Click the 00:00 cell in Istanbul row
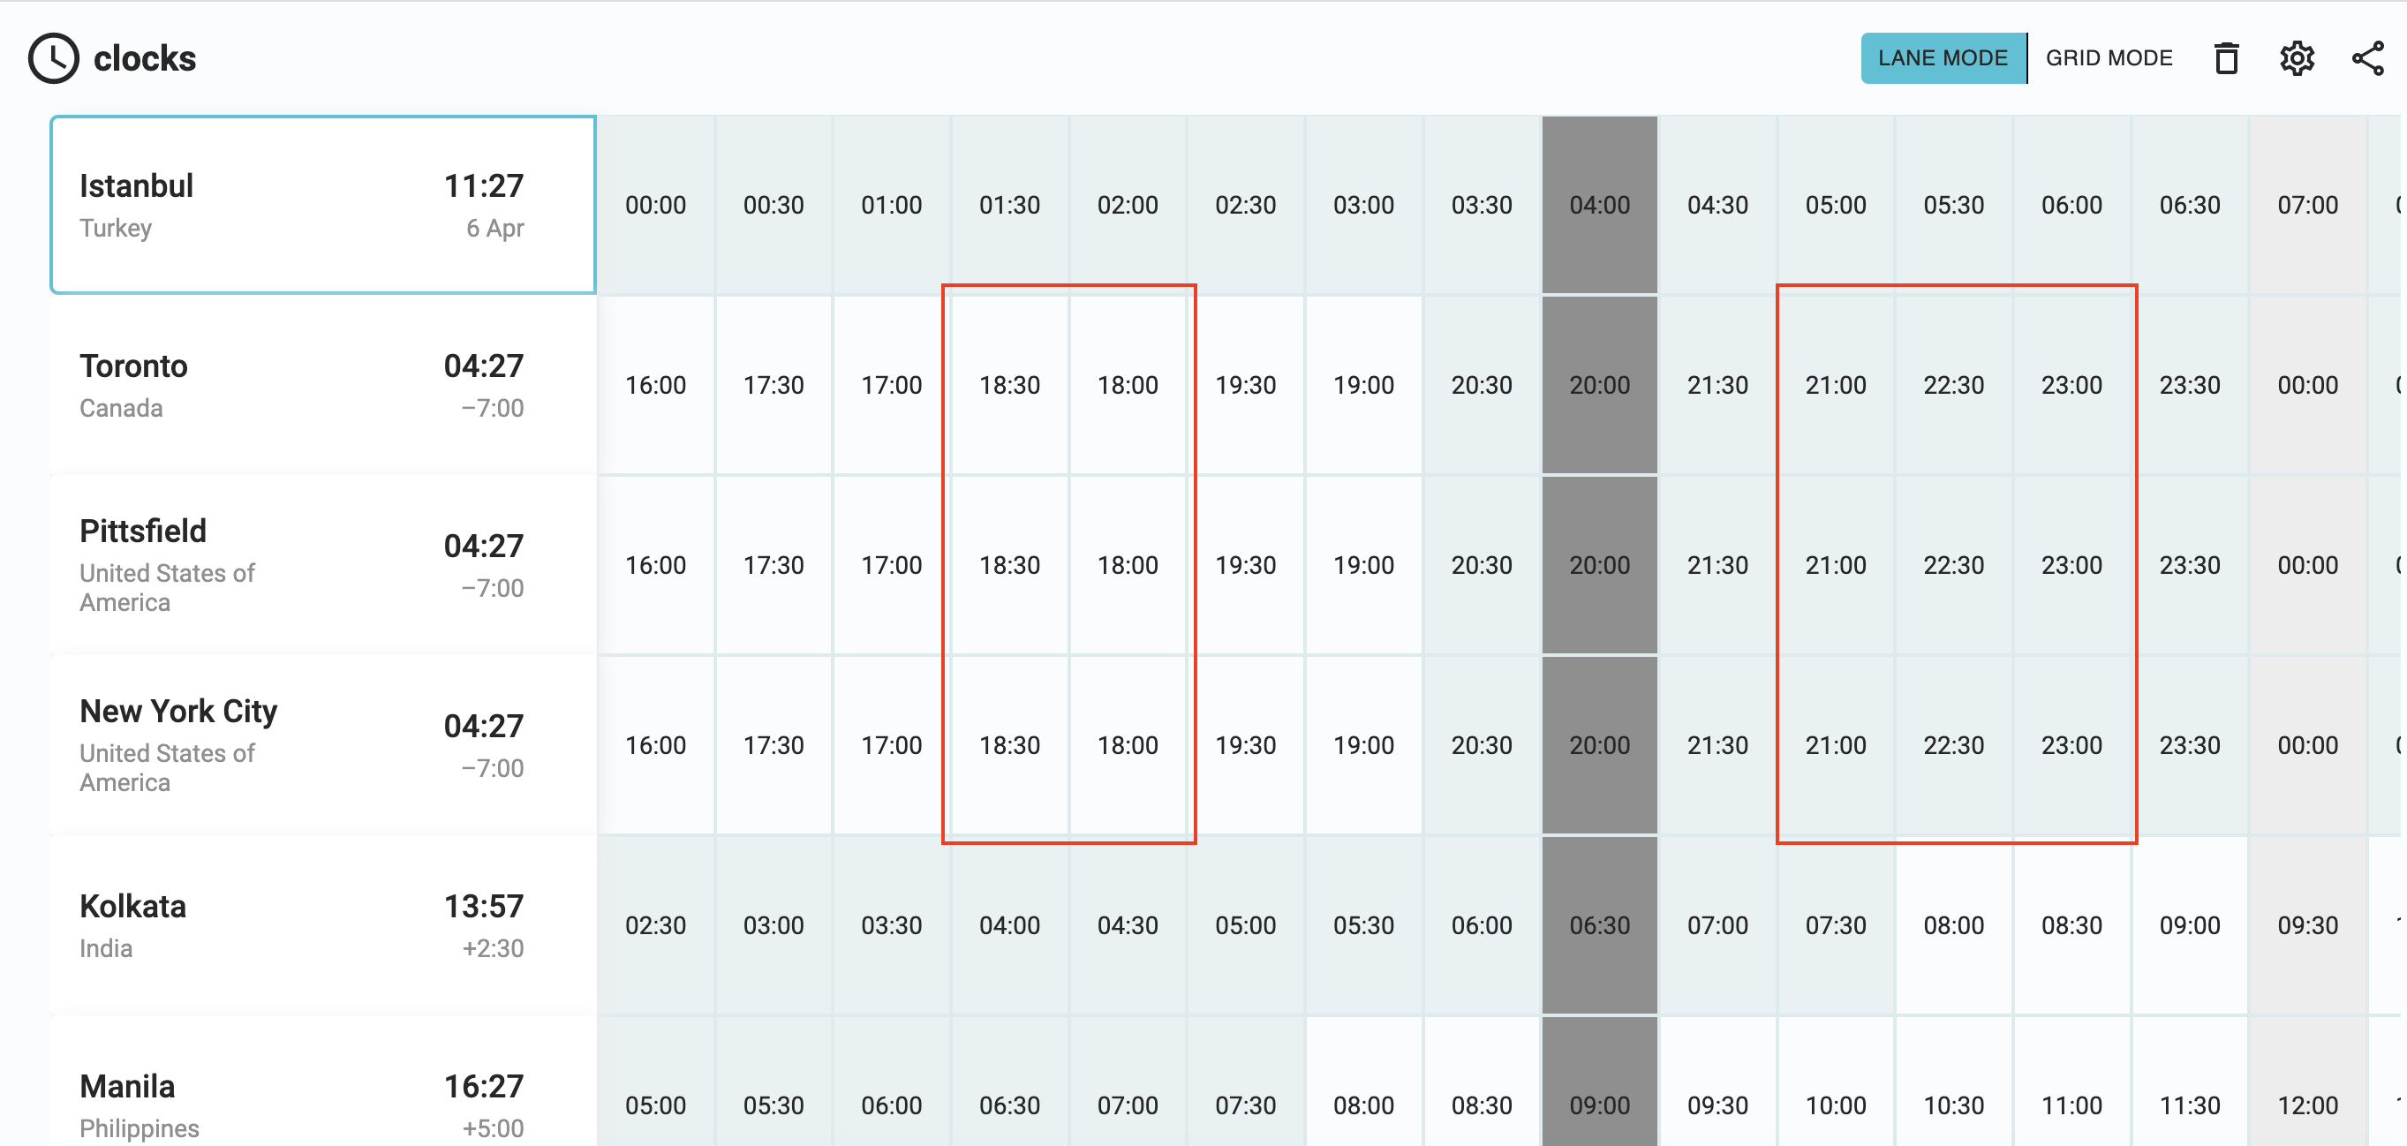 pos(656,204)
